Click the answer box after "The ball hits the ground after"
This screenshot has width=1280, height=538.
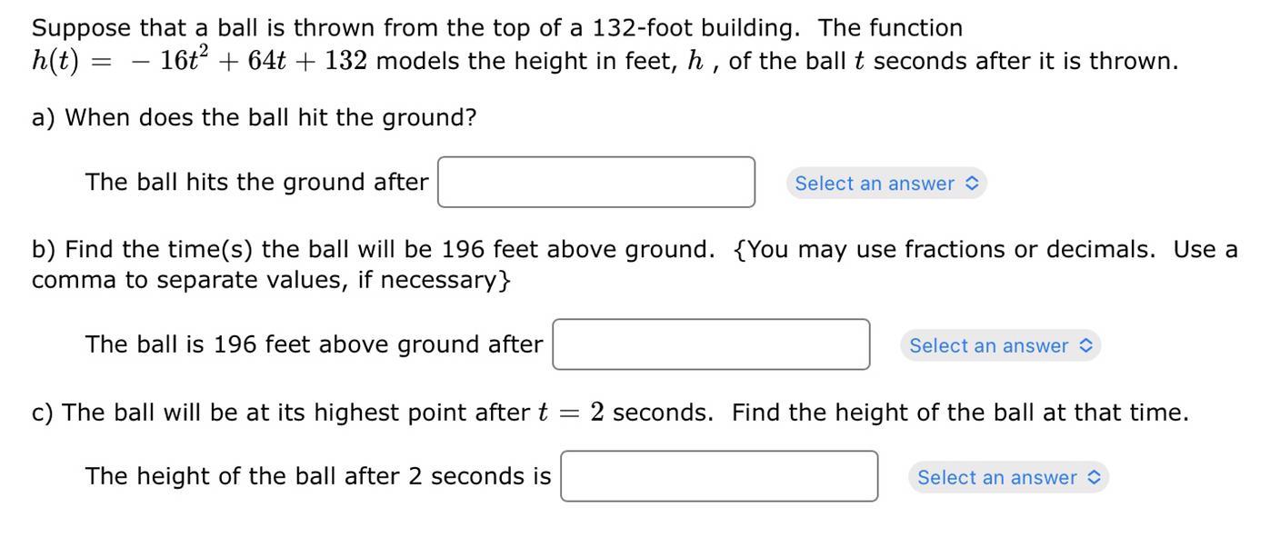[x=596, y=183]
